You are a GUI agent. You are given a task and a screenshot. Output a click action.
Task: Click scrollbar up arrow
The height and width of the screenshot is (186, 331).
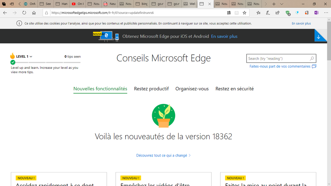(x=329, y=20)
